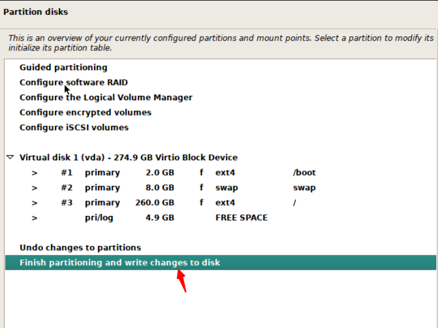
Task: Click the root '/' mount point
Action: pyautogui.click(x=295, y=203)
